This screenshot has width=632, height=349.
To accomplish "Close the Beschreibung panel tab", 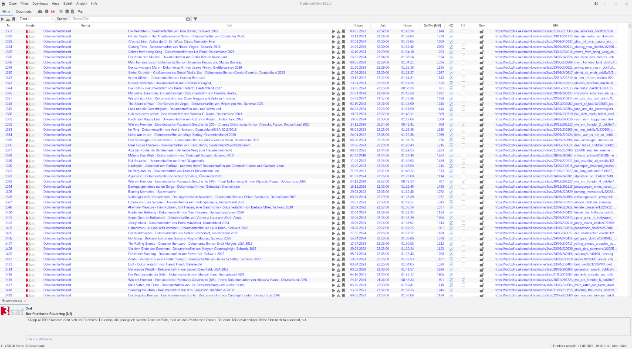I will 25,301.
